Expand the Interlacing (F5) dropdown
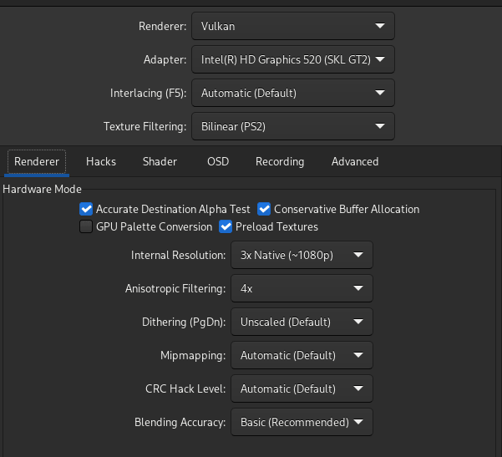The image size is (502, 457). point(293,93)
